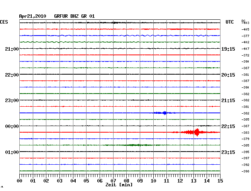Screen dimensions: 251x191
Task: Click the minute tick label 11
Action: click(166, 181)
